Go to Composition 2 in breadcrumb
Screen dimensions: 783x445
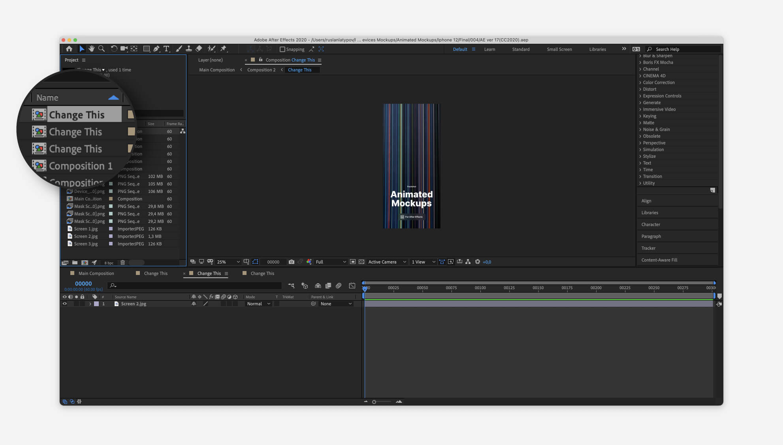[261, 70]
